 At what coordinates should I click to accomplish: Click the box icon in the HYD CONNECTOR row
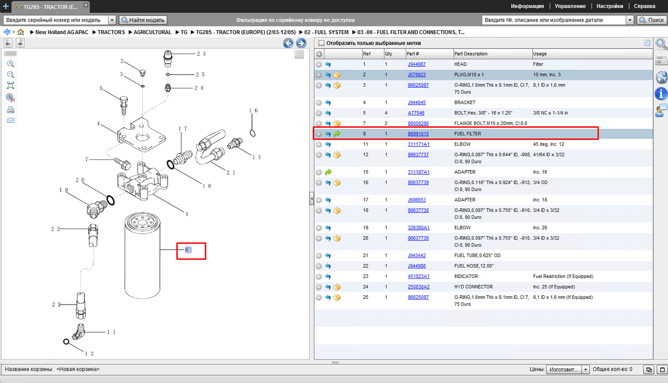(x=337, y=287)
